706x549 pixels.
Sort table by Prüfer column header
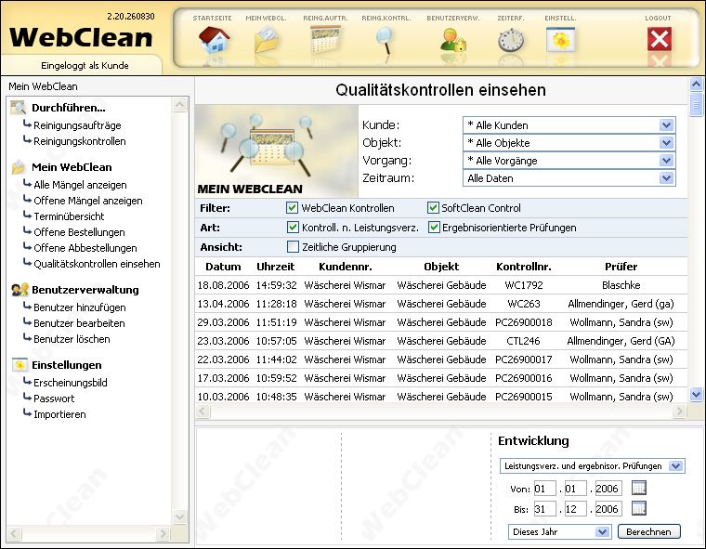(621, 267)
